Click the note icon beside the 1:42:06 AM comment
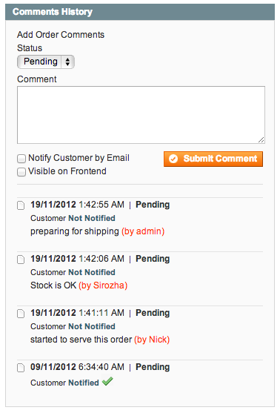This screenshot has height=413, width=280. click(21, 260)
